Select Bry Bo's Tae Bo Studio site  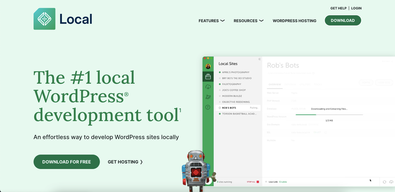[237, 78]
